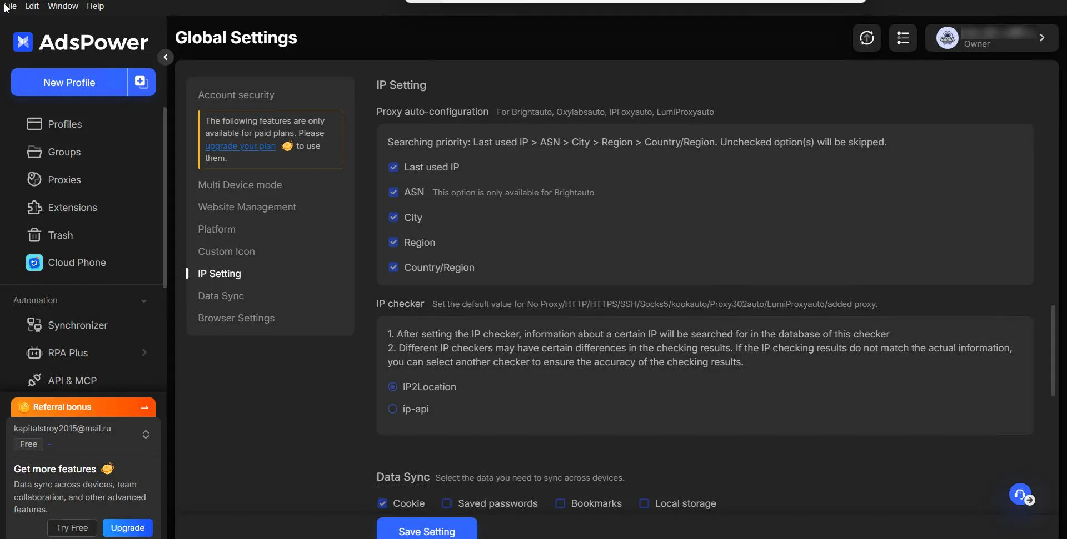This screenshot has height=539, width=1067.
Task: Open the update refresh icon in header
Action: point(866,38)
